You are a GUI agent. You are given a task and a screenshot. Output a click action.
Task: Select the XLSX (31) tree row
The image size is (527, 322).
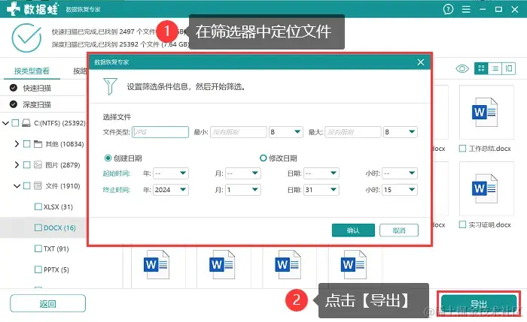tap(44, 206)
